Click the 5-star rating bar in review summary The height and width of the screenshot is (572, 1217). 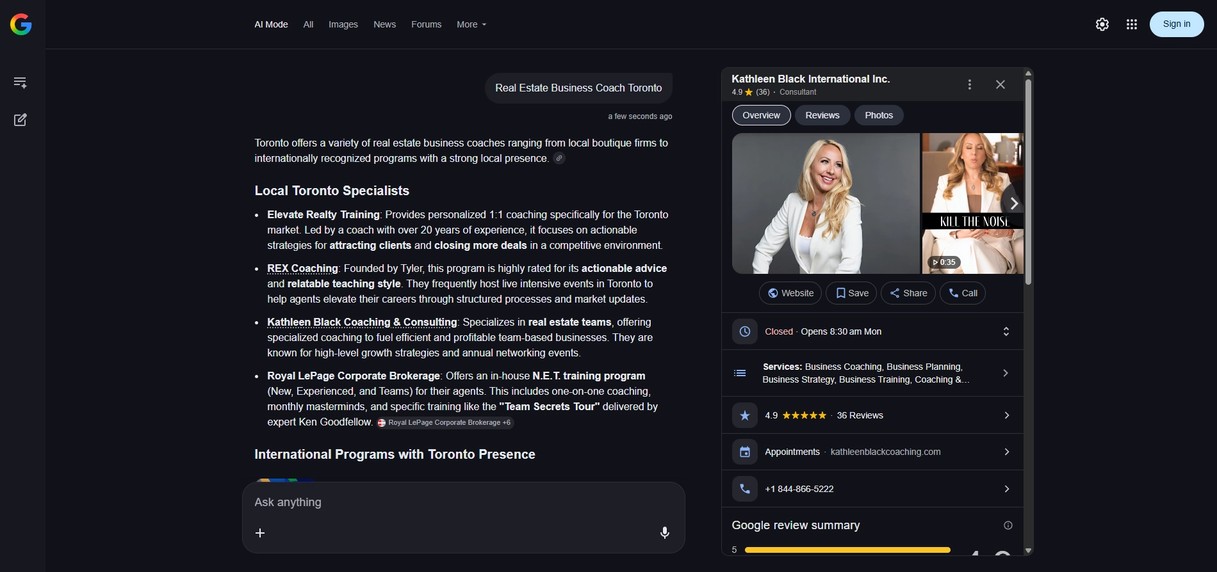point(847,550)
